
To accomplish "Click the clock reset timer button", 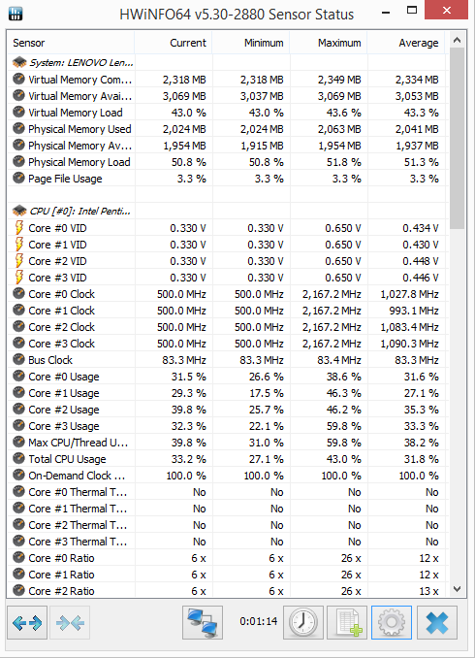I will (x=303, y=623).
